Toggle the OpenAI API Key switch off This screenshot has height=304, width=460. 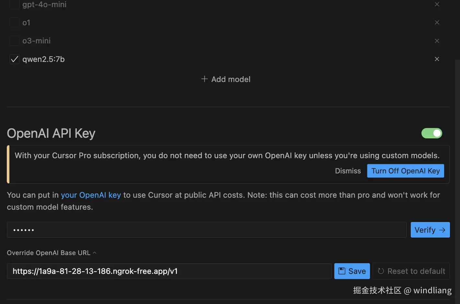(431, 133)
